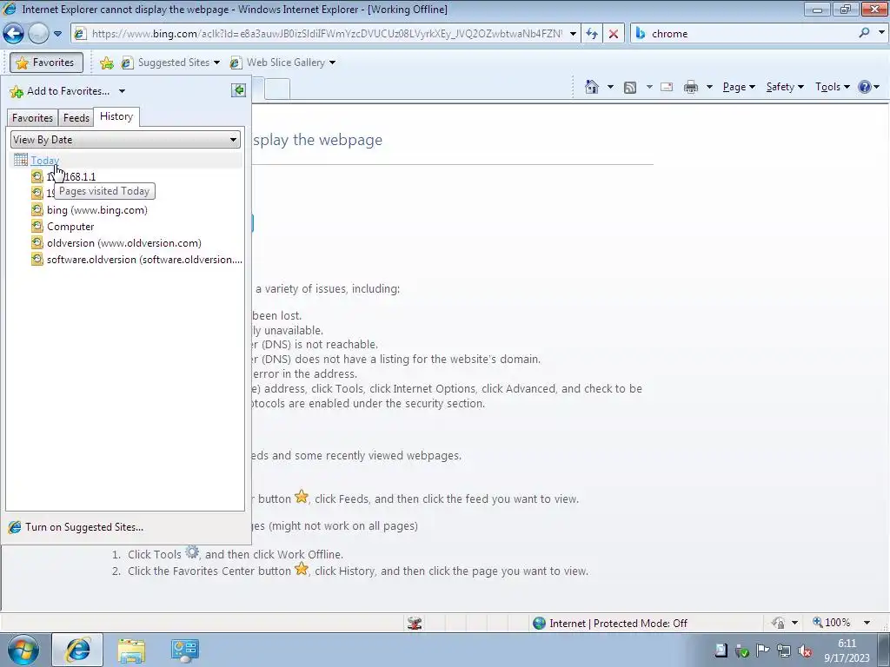The height and width of the screenshot is (667, 890).
Task: Open the Home button dropdown arrow
Action: (x=610, y=87)
